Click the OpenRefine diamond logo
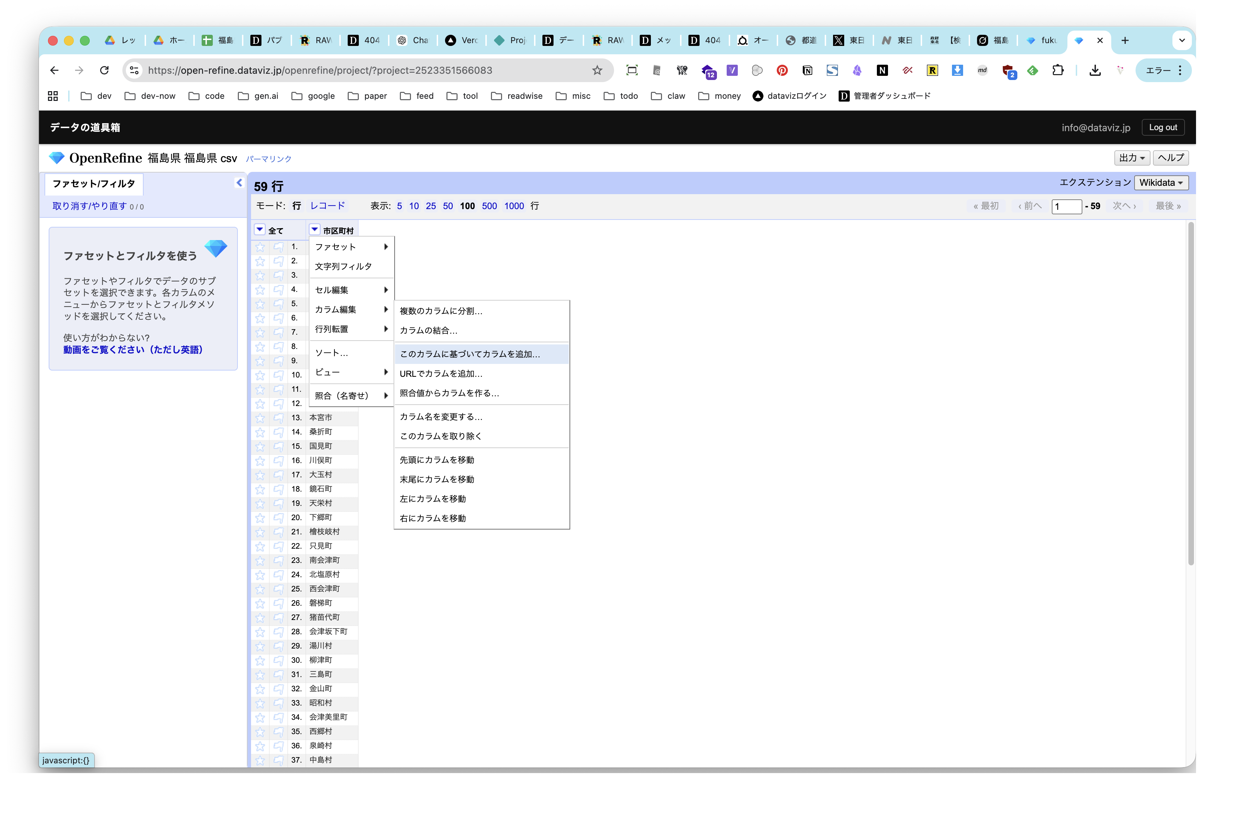1235x819 pixels. click(x=56, y=158)
